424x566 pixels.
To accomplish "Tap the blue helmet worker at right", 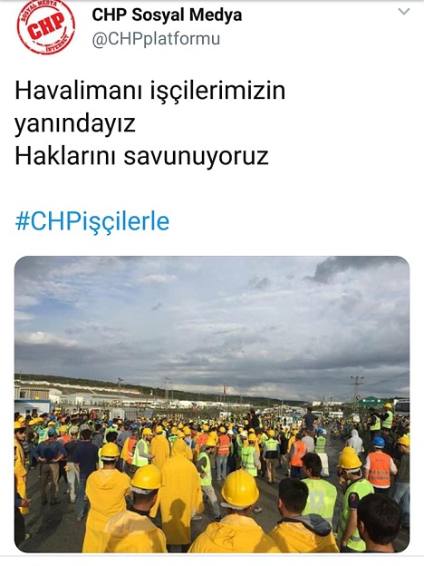I will pyautogui.click(x=379, y=442).
